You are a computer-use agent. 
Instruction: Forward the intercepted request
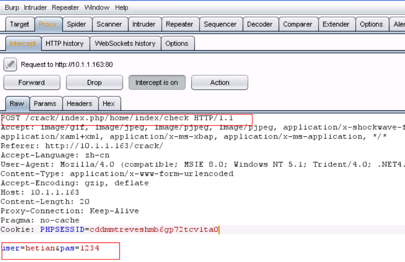click(x=32, y=82)
